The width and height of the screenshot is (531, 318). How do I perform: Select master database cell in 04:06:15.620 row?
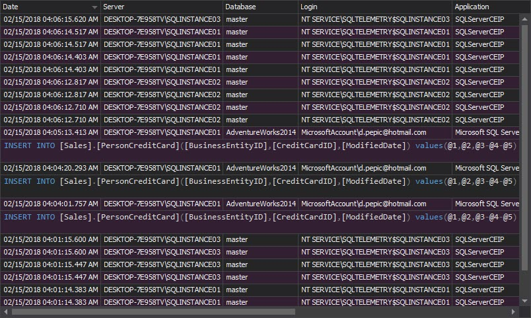[260, 19]
